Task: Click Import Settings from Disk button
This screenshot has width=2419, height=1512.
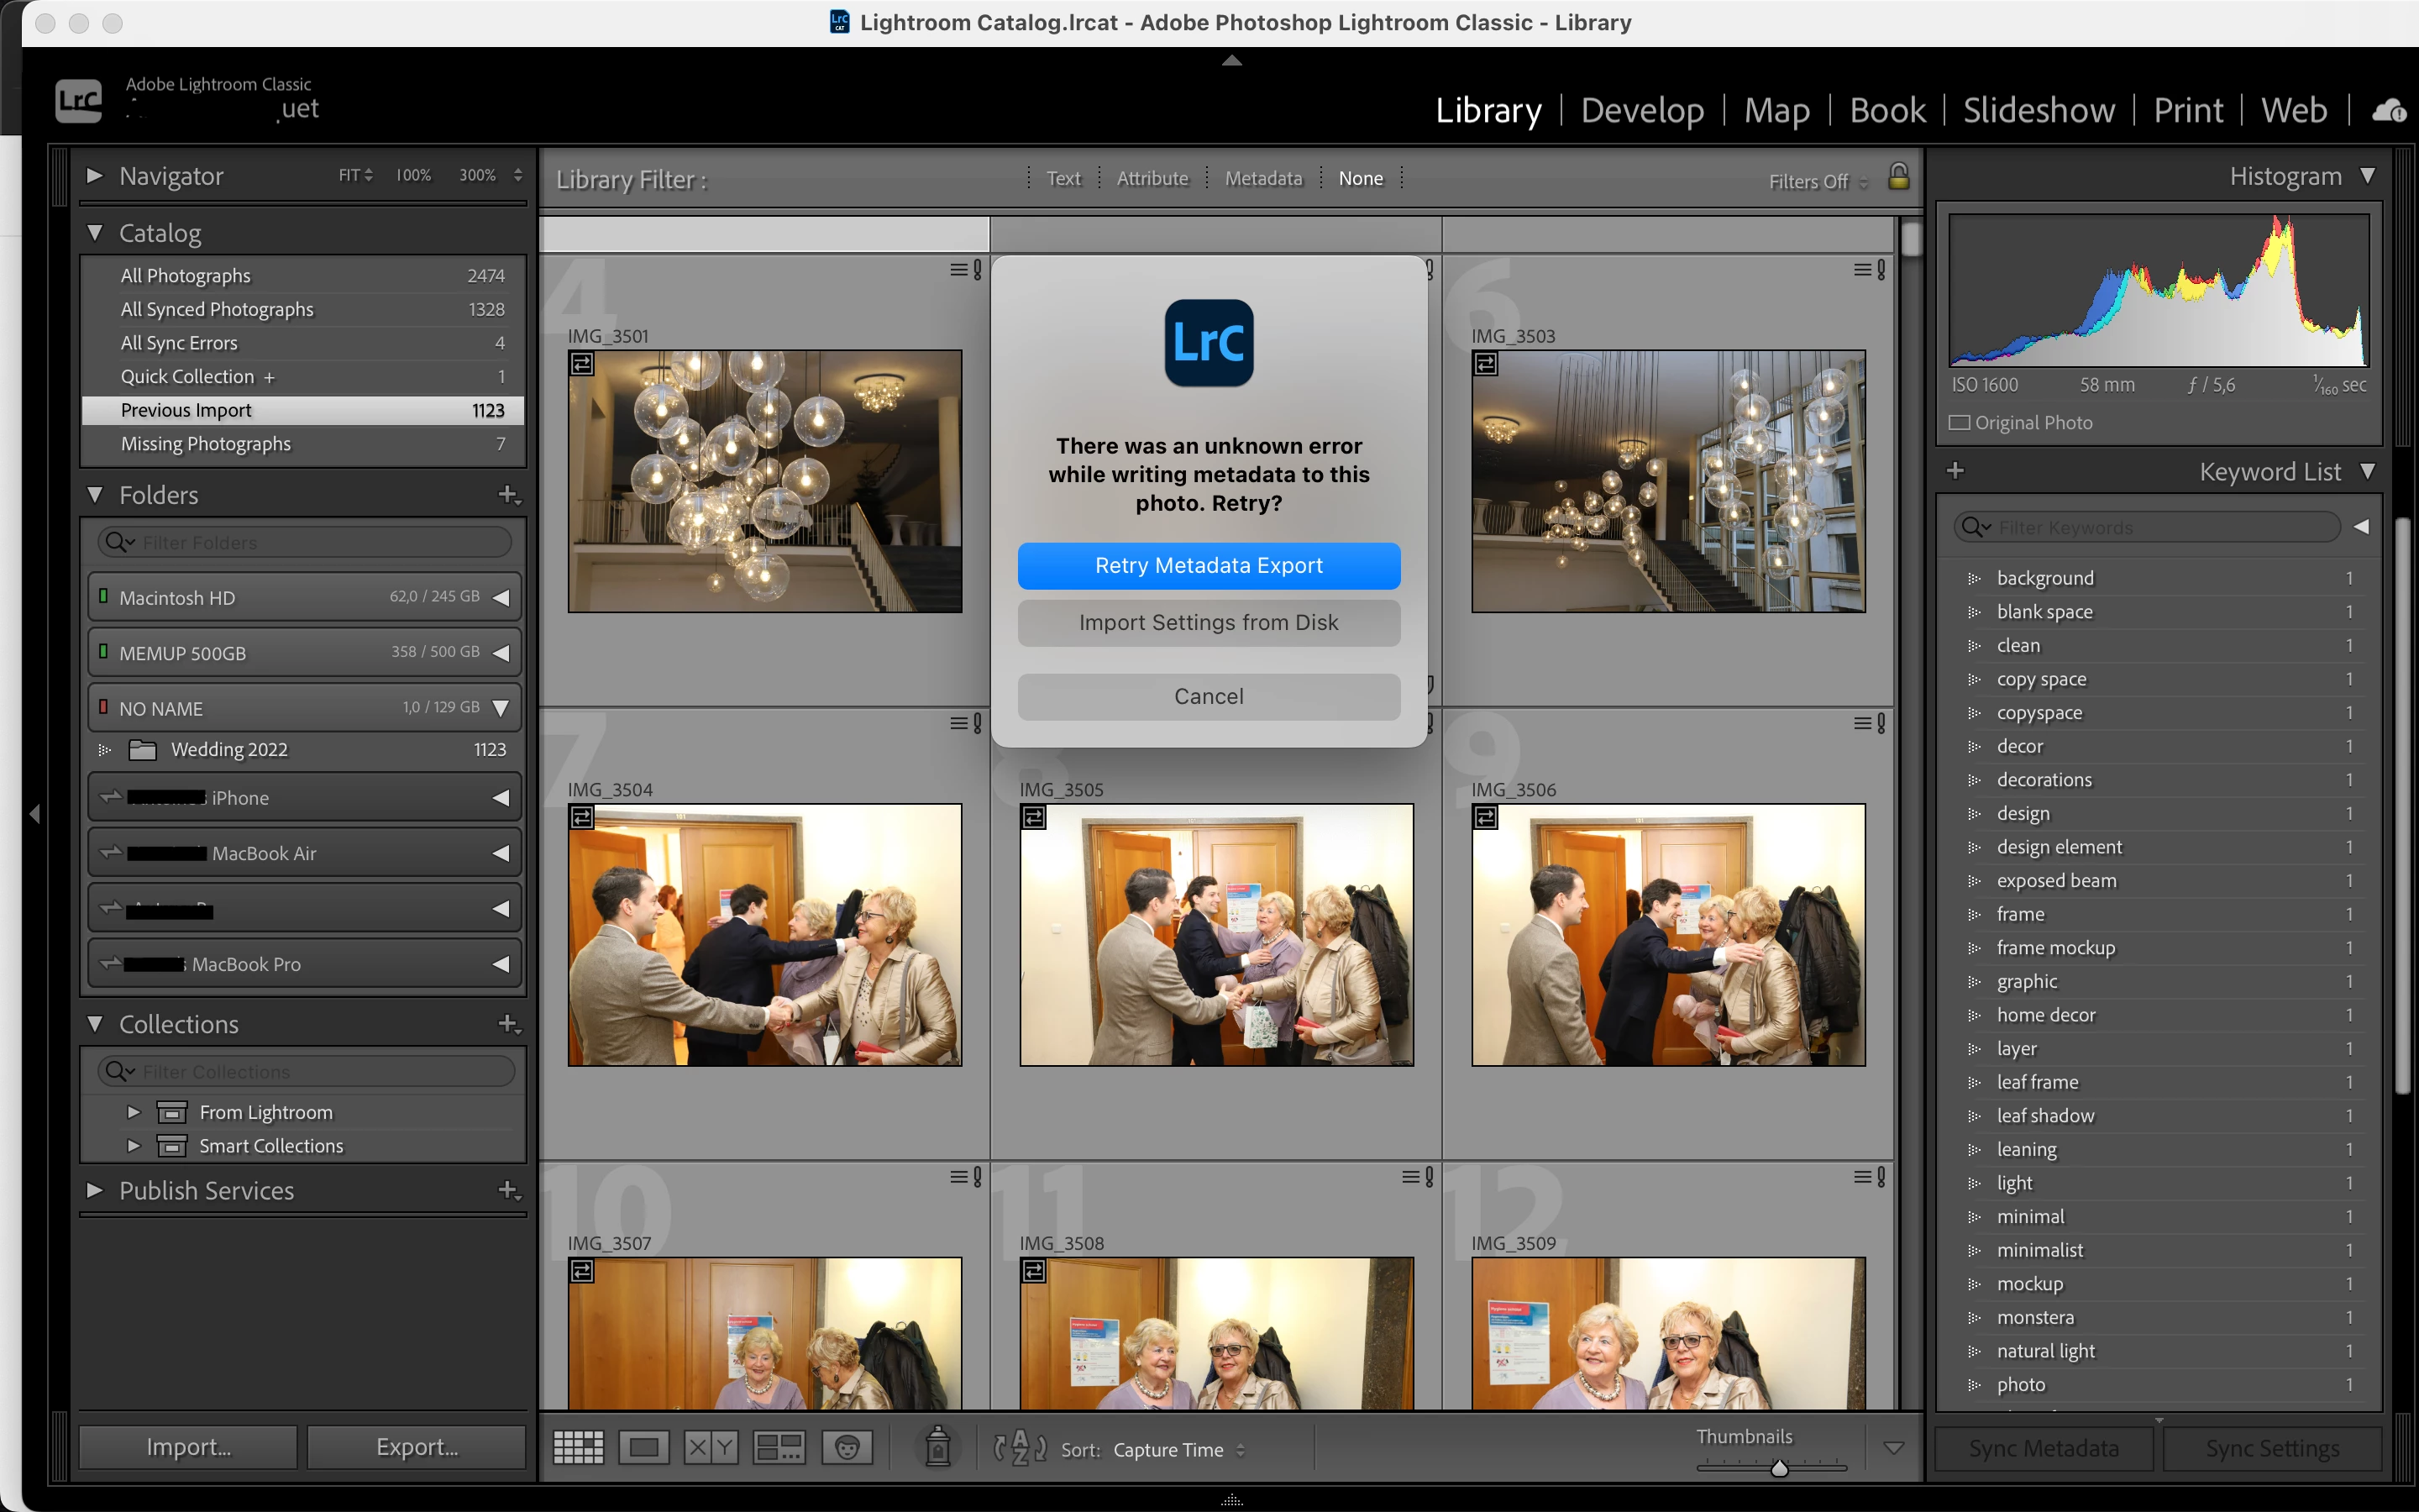Action: click(1209, 623)
